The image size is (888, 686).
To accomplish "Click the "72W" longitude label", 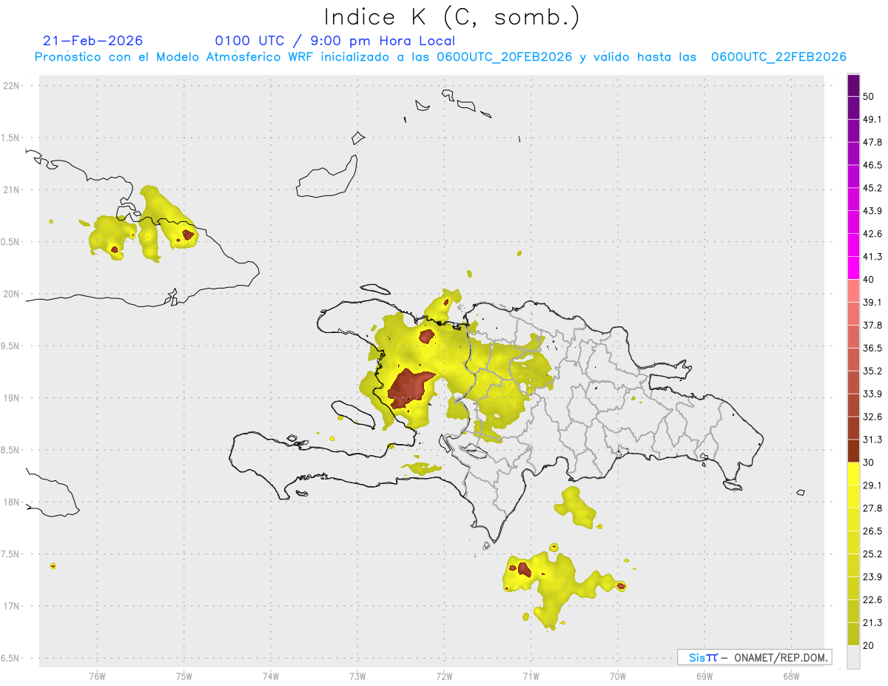I will (444, 676).
